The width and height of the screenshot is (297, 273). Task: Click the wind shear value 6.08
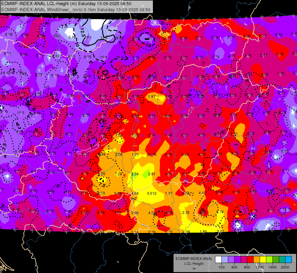[9, 35]
